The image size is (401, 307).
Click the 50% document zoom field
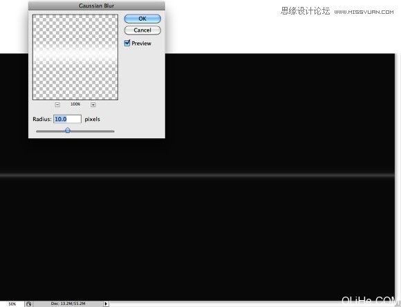pyautogui.click(x=12, y=304)
